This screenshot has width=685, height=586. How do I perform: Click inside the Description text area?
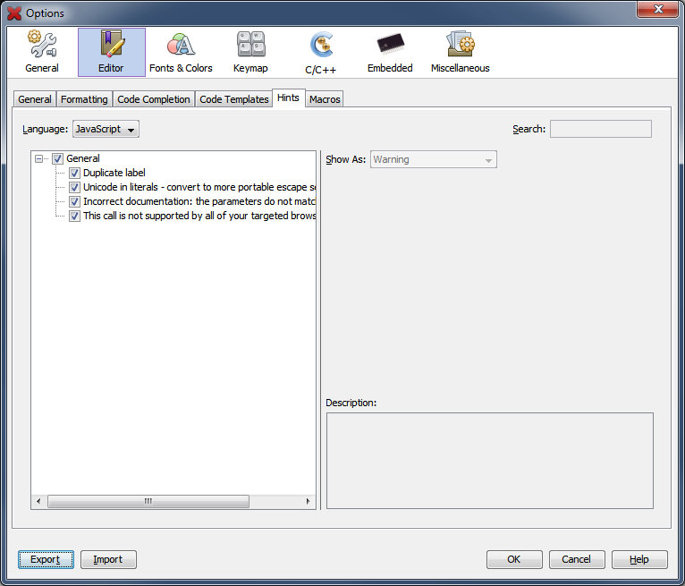(490, 461)
